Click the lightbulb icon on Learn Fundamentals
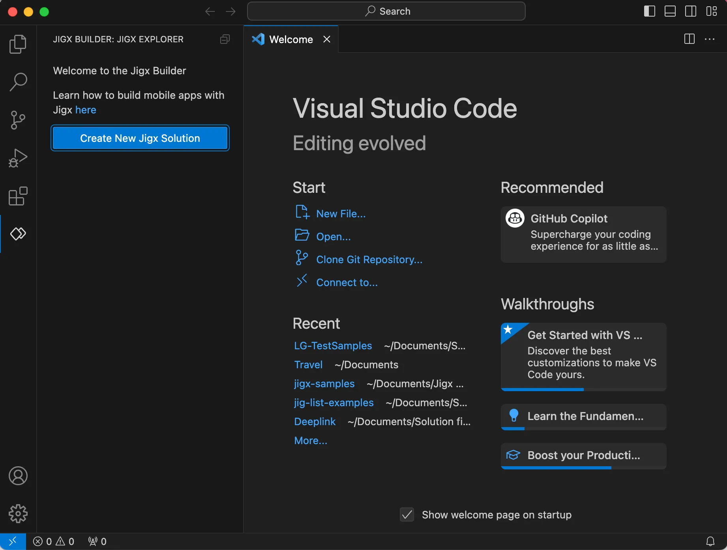727x550 pixels. (x=514, y=415)
